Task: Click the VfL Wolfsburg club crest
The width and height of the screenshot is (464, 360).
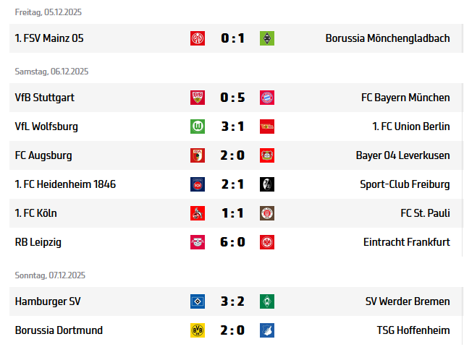Action: click(x=198, y=127)
